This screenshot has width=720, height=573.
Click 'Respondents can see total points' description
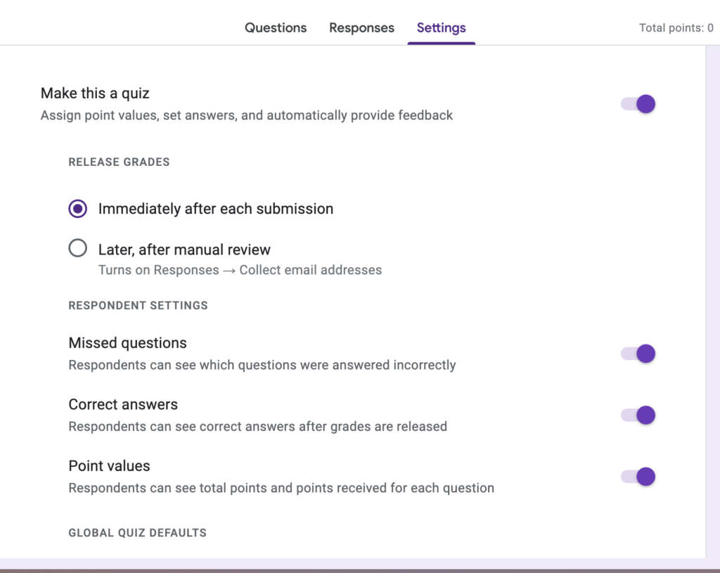click(x=281, y=488)
